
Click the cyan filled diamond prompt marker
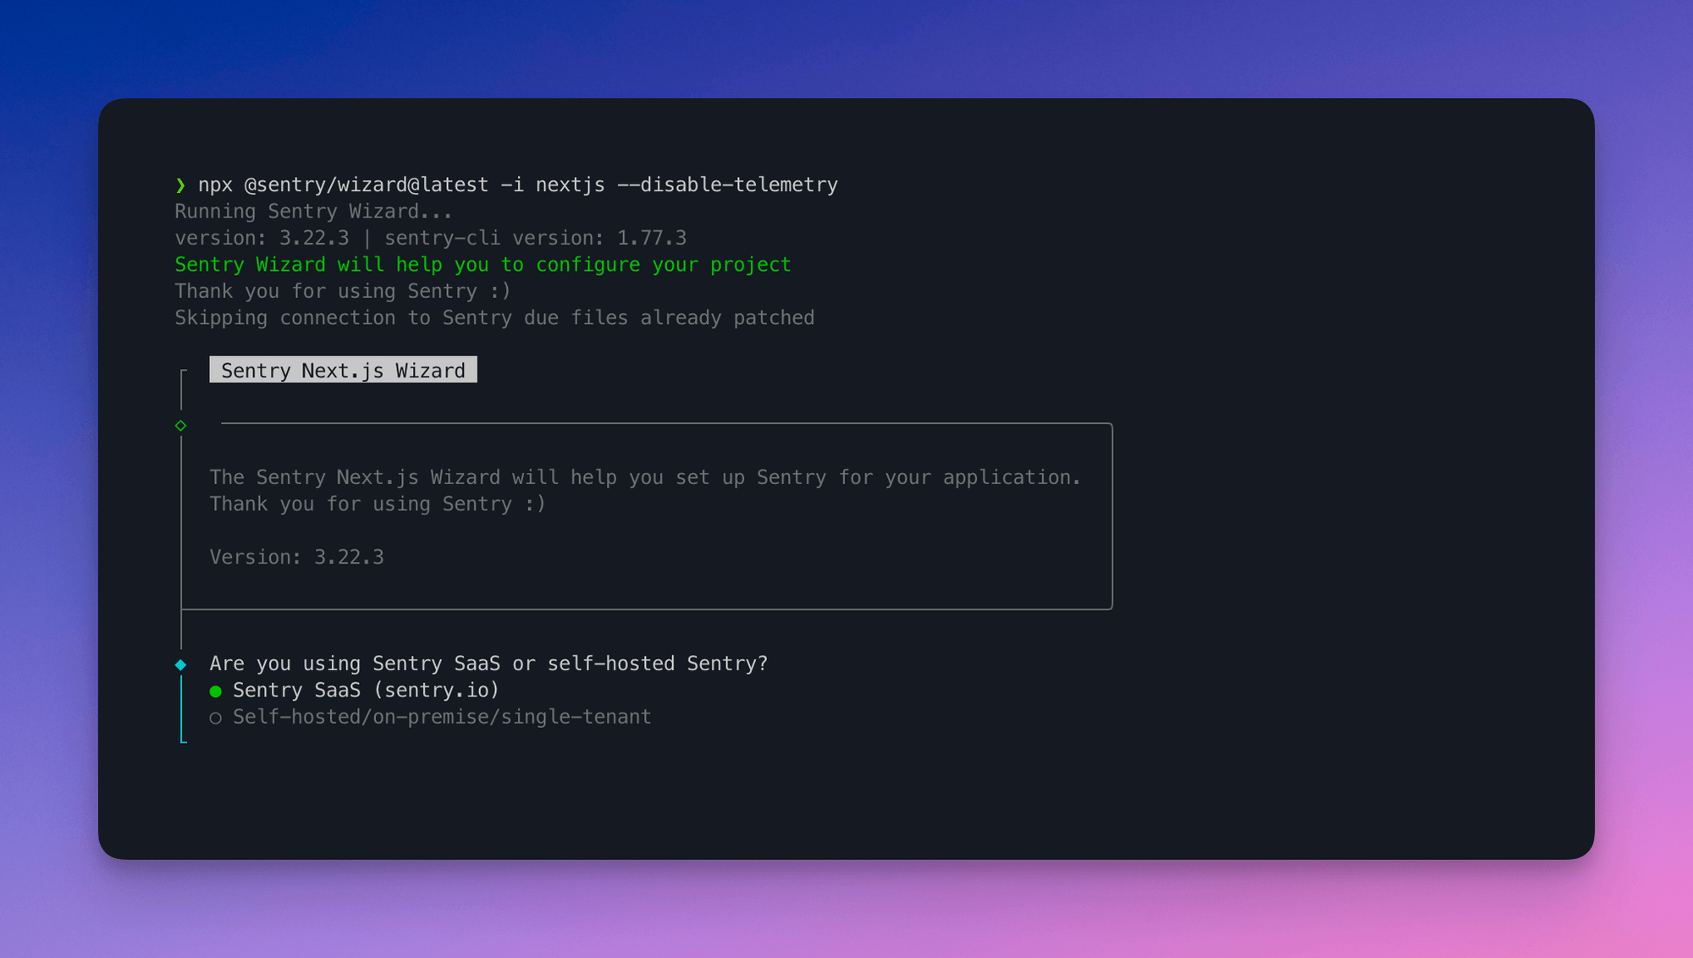point(180,664)
